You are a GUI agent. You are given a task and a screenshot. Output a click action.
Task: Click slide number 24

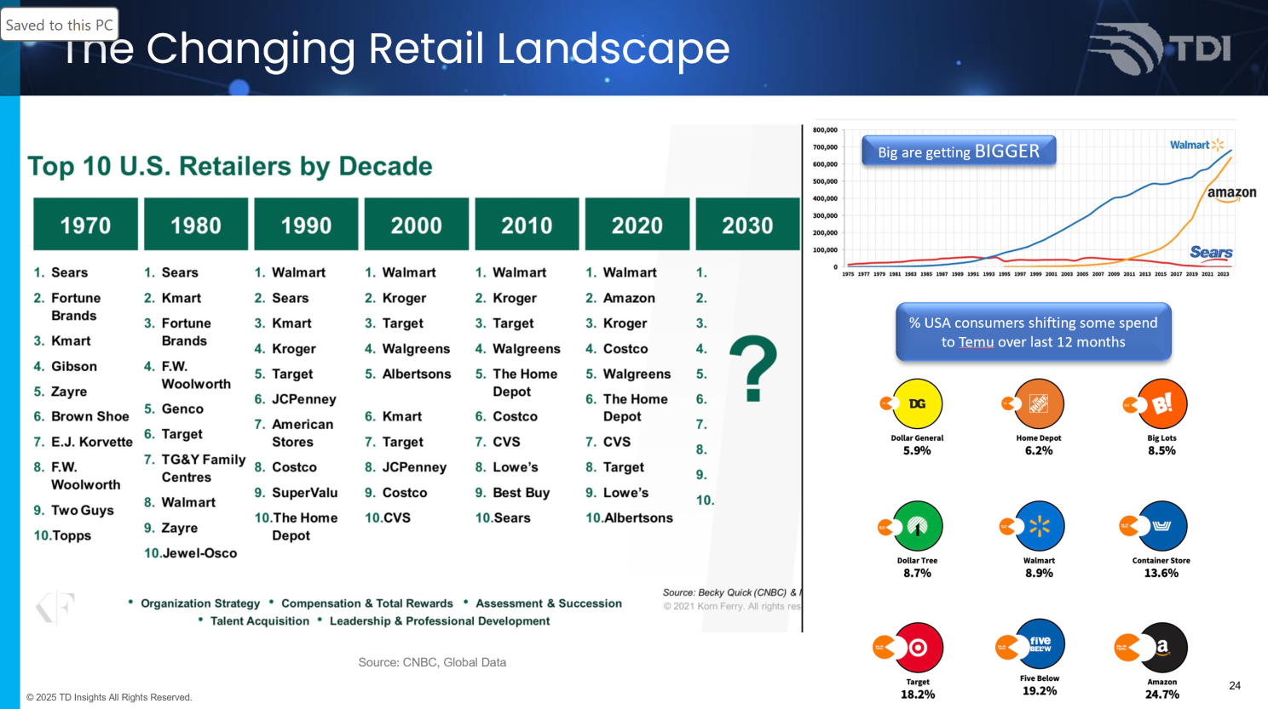pos(1235,685)
